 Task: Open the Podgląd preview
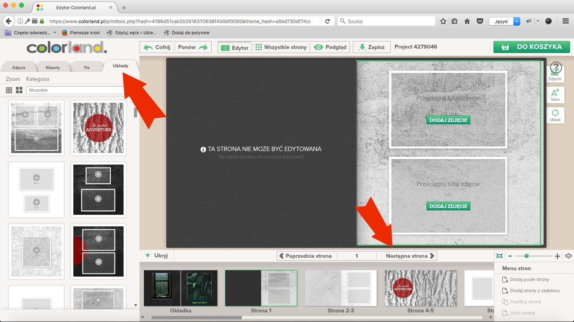(330, 47)
